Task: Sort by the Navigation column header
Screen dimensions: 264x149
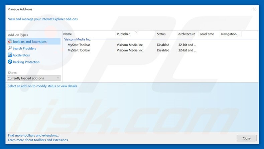Action: pos(231,34)
